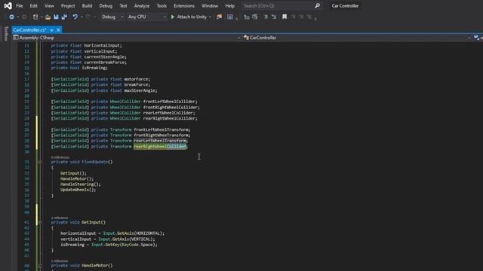Click the reference link above GetInput method
Viewport: 483px width, 271px height.
coord(60,218)
